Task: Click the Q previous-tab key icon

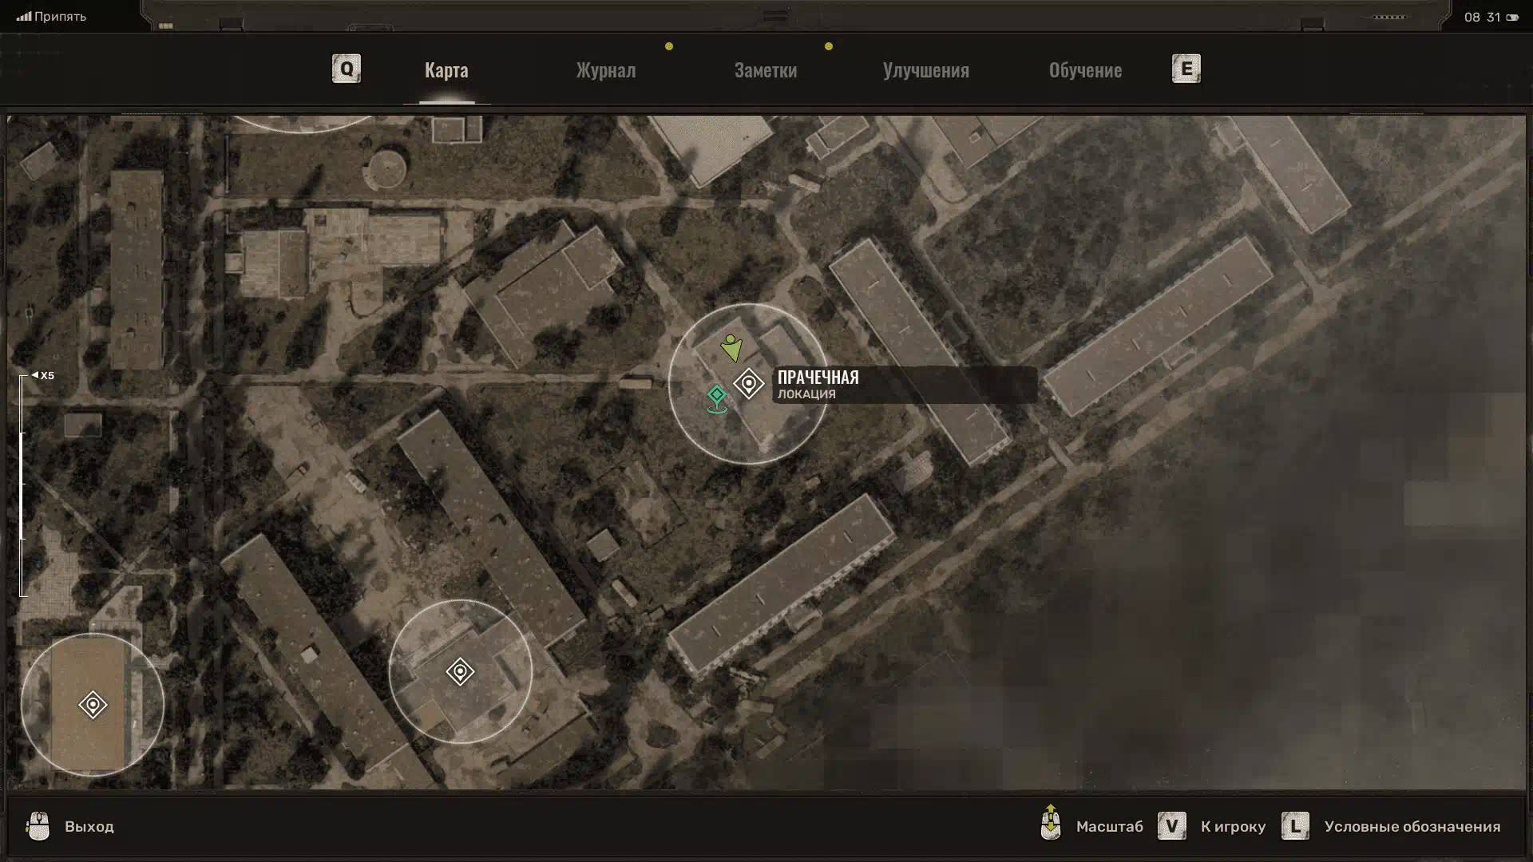Action: [x=347, y=69]
